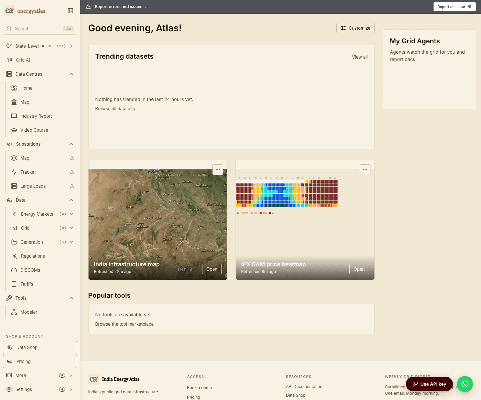Open the Data Shop menu item
481x400 pixels.
point(40,347)
